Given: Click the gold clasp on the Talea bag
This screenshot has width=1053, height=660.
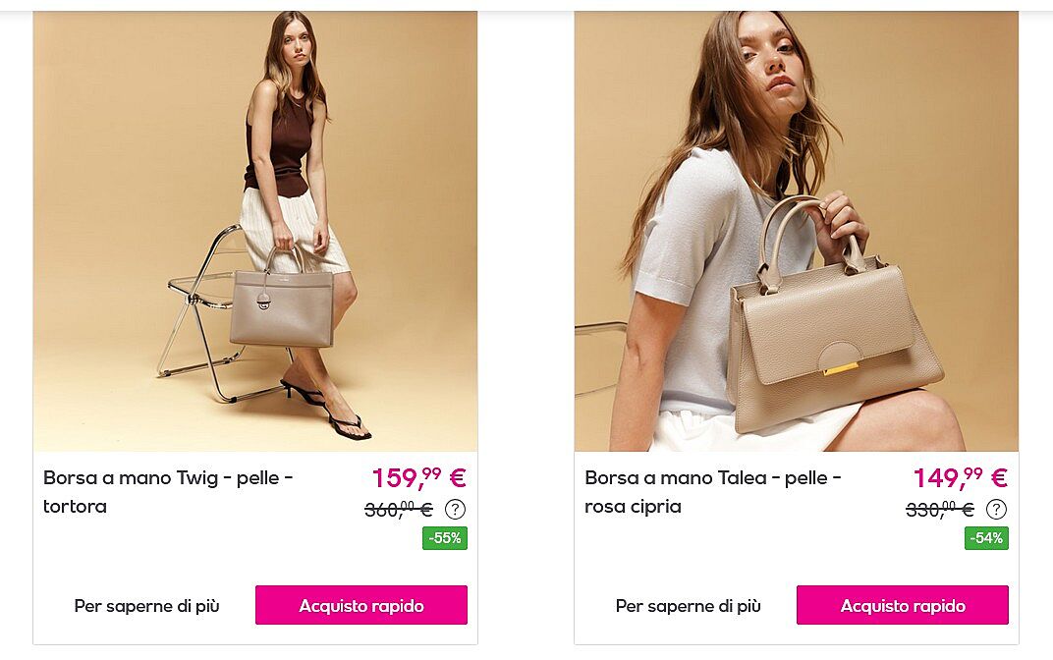Looking at the screenshot, I should (x=841, y=368).
